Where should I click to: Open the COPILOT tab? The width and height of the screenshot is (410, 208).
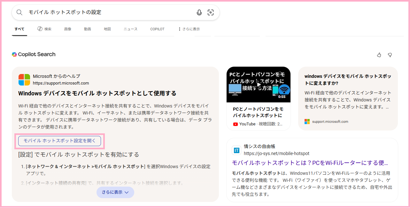point(157,29)
